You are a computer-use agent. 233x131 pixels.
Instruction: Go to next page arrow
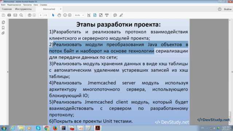[34, 15]
